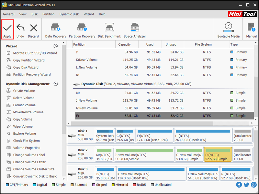
Task: Open the Manual help icon
Action: coord(251,27)
